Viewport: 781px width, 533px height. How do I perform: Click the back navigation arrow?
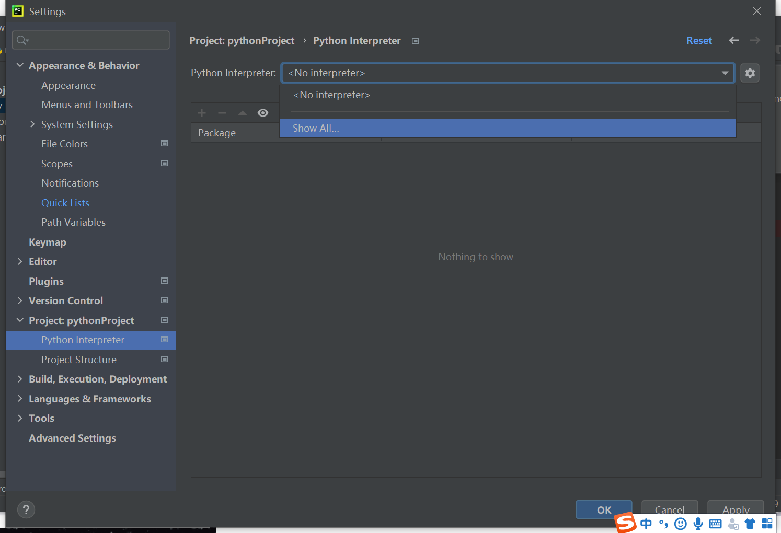point(734,40)
